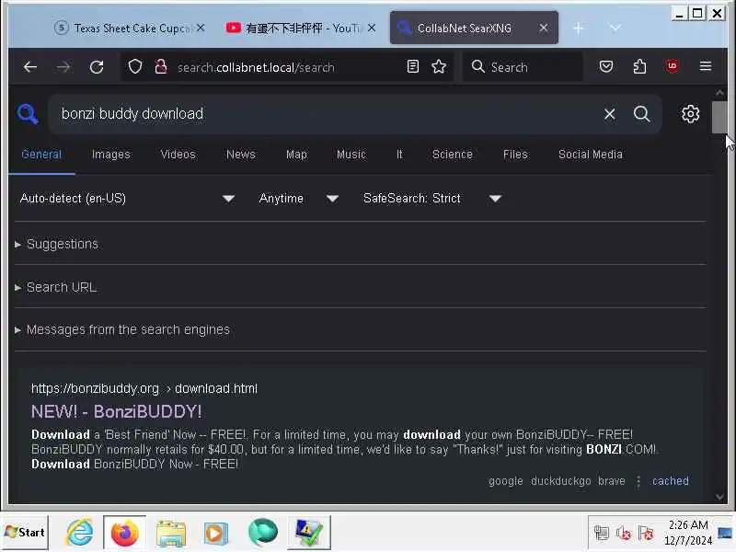Open the taskbar checkmark shield app
The width and height of the screenshot is (736, 552).
309,533
